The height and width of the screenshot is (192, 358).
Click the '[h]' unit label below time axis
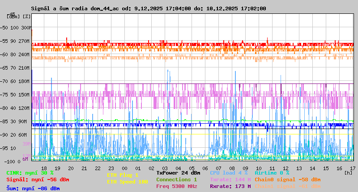tap(349, 173)
